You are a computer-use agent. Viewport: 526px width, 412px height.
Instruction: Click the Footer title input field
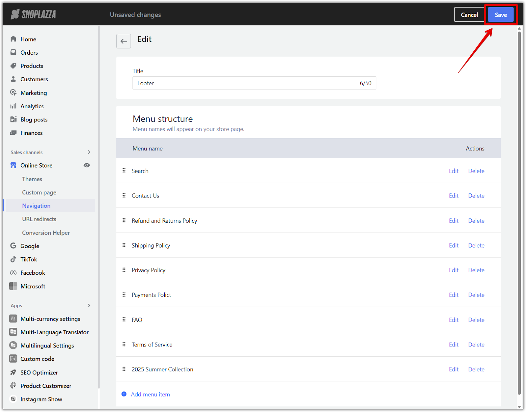point(254,83)
